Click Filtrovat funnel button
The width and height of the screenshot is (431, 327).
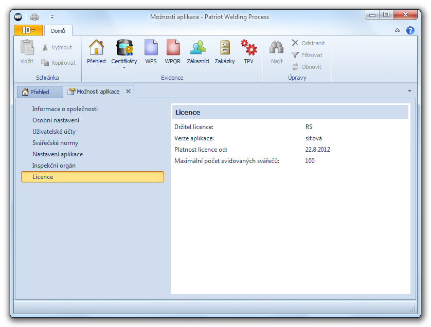(307, 55)
